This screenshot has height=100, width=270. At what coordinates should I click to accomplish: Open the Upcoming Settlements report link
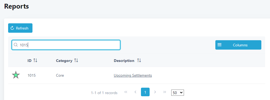[133, 75]
